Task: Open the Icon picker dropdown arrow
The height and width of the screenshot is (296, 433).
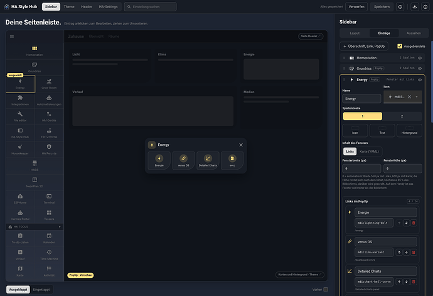Action: point(417,97)
